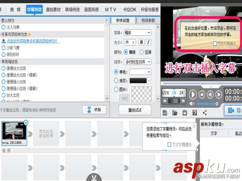The height and width of the screenshot is (181, 242).
Task: Select 1X playback speed
Action: [174, 93]
